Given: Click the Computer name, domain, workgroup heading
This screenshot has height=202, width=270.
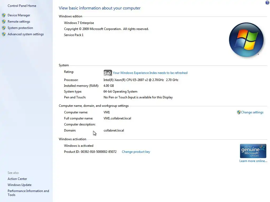Looking at the screenshot, I should (x=94, y=106).
